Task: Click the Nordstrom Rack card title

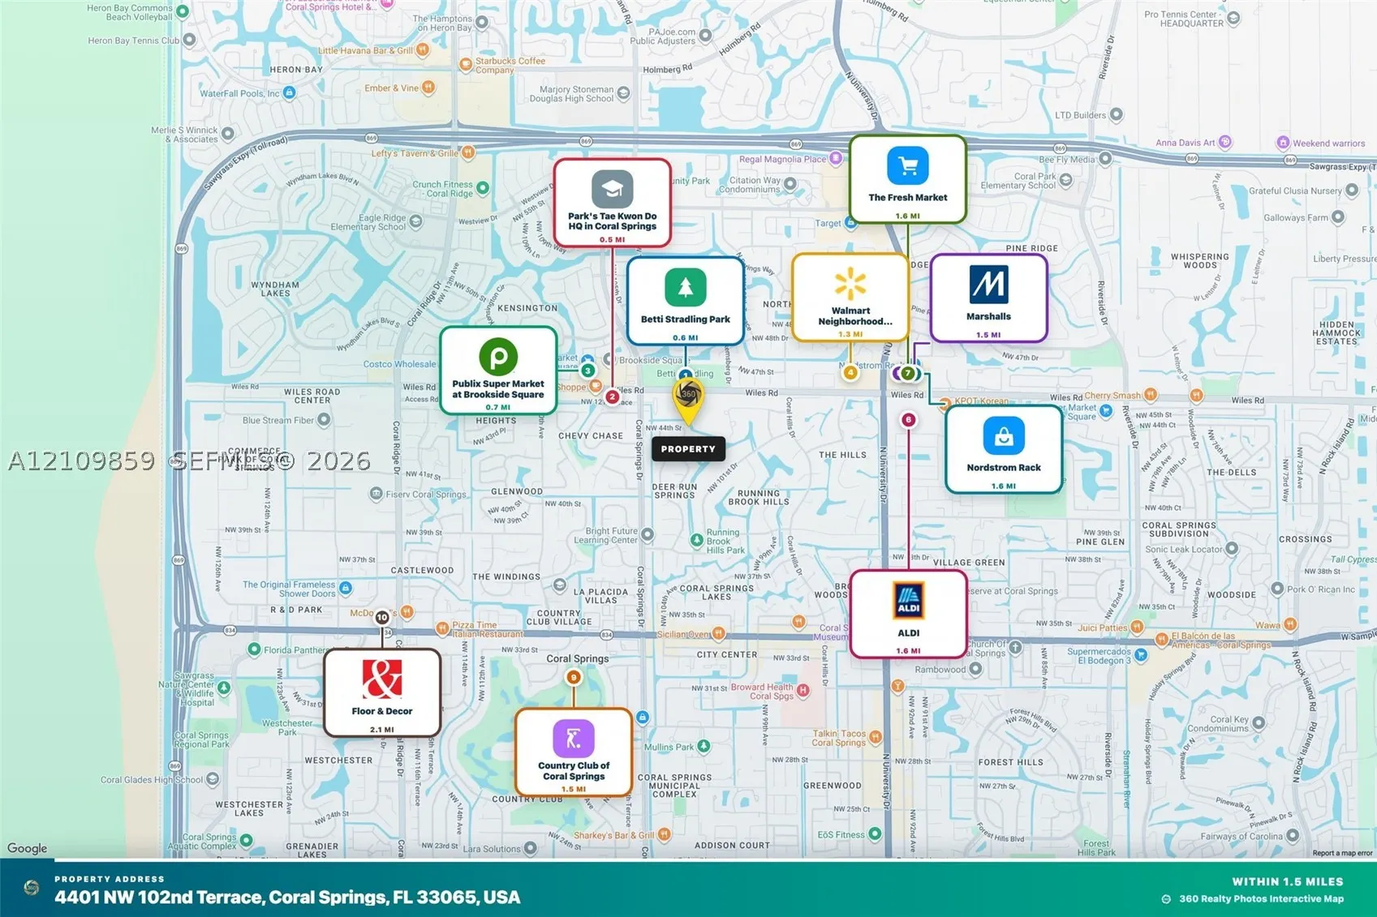Action: (1004, 468)
